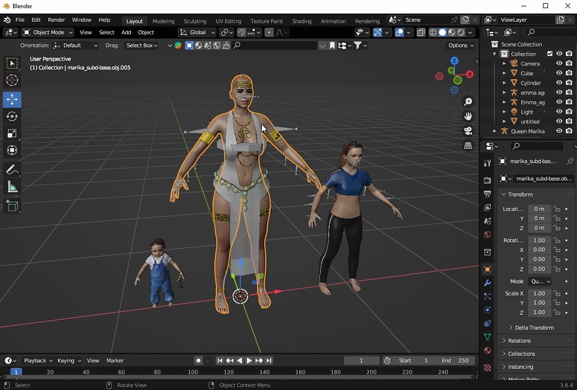Click the Marker menu in timeline

tap(115, 361)
